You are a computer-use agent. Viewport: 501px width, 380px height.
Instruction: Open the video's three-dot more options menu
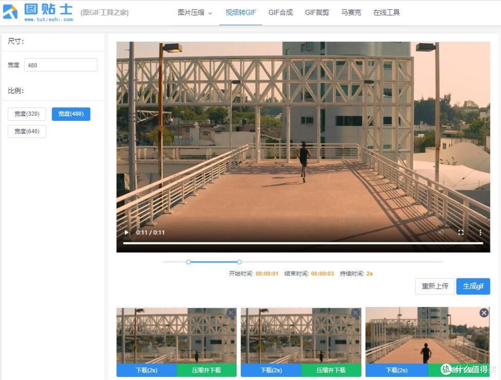click(x=480, y=233)
